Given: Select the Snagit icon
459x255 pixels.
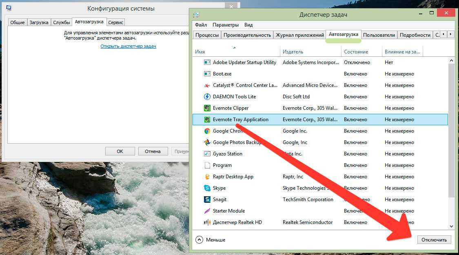Looking at the screenshot, I should [207, 200].
